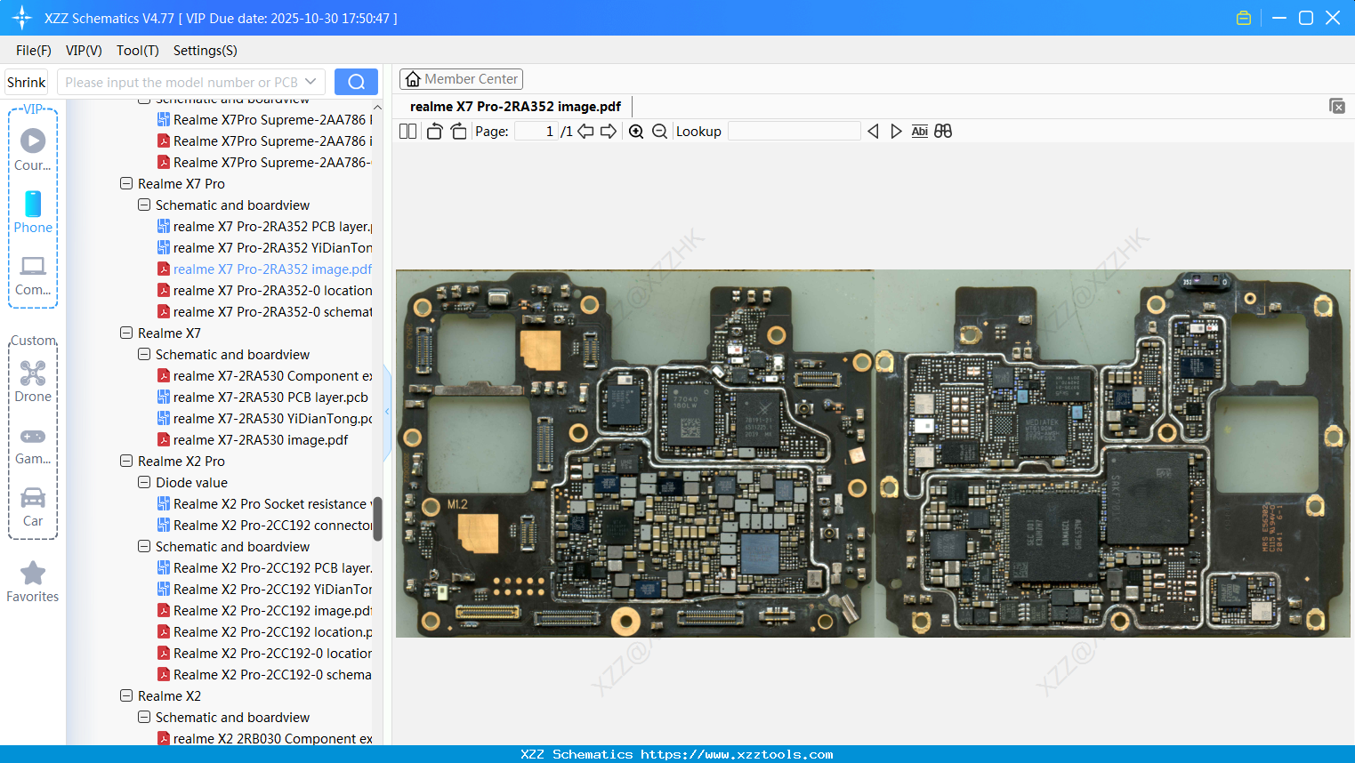Viewport: 1355px width, 763px height.
Task: Select the Game console category
Action: [x=33, y=445]
